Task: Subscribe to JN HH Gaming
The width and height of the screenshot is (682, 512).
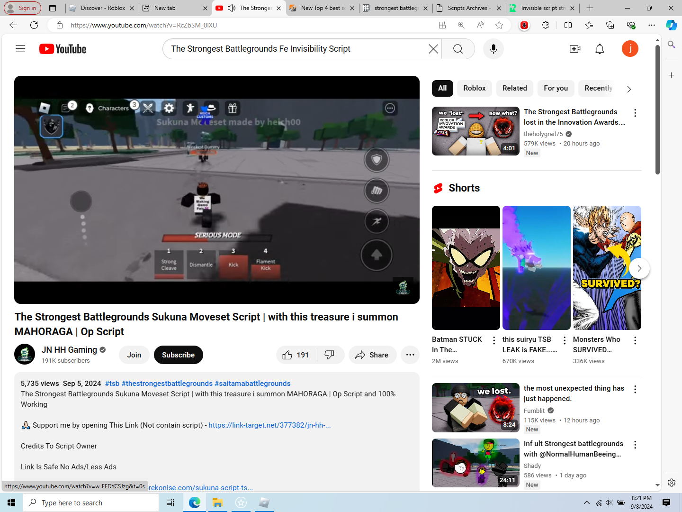Action: pyautogui.click(x=178, y=355)
